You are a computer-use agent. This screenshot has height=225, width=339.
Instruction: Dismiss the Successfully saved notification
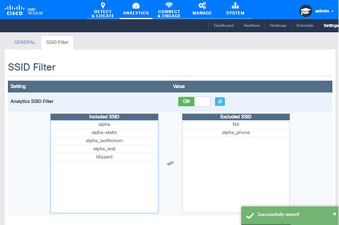point(335,214)
